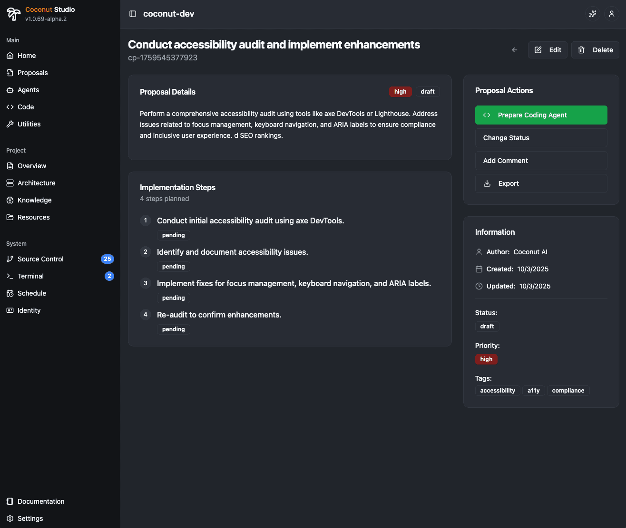This screenshot has height=528, width=626.
Task: Navigate to Proposals in the sidebar
Action: tap(32, 73)
